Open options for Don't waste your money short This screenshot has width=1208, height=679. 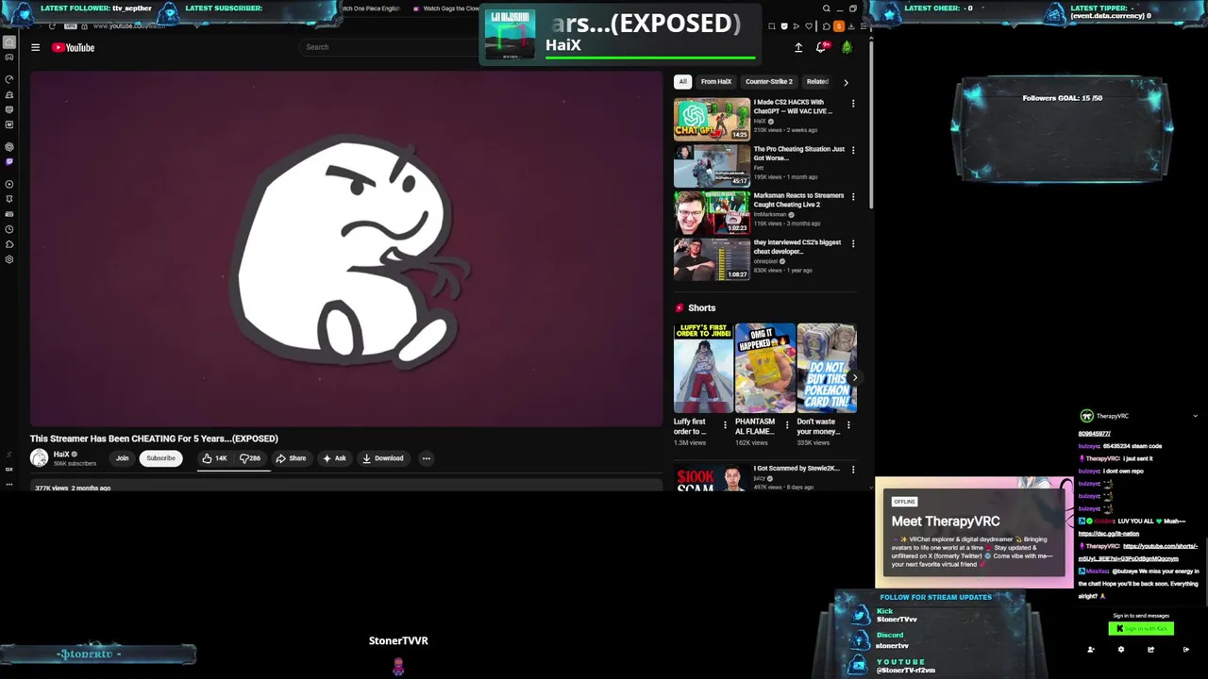tap(847, 425)
